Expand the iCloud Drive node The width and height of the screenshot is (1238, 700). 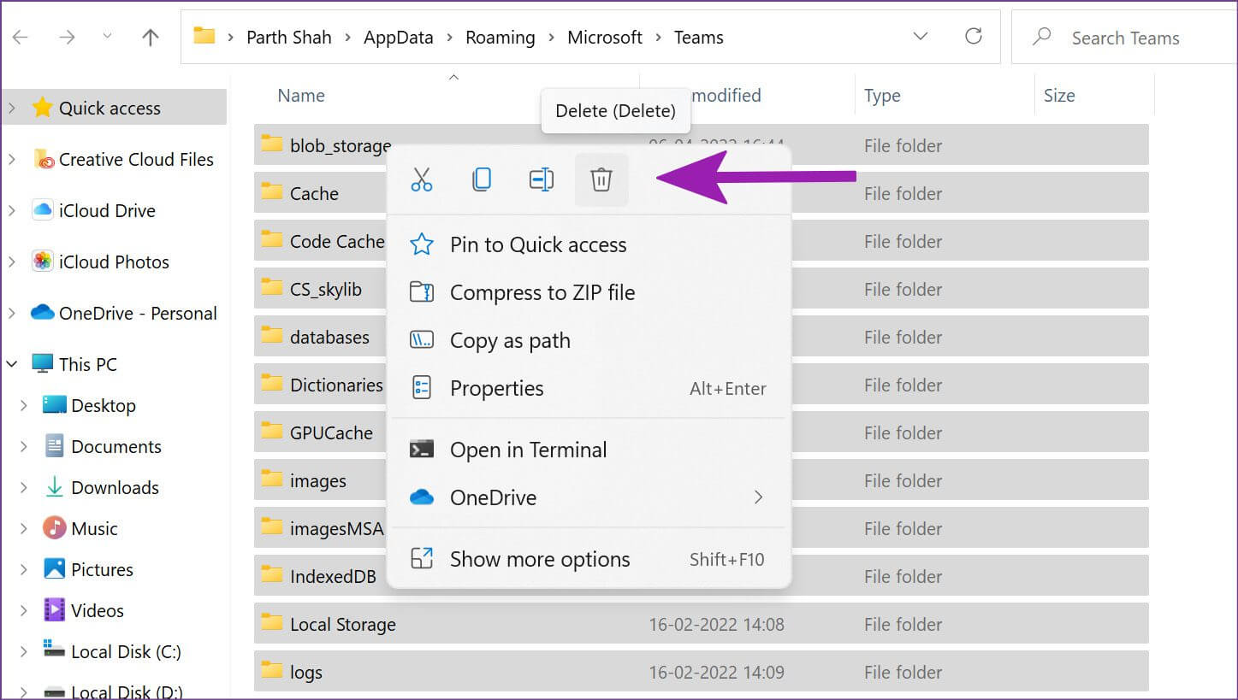tap(12, 211)
